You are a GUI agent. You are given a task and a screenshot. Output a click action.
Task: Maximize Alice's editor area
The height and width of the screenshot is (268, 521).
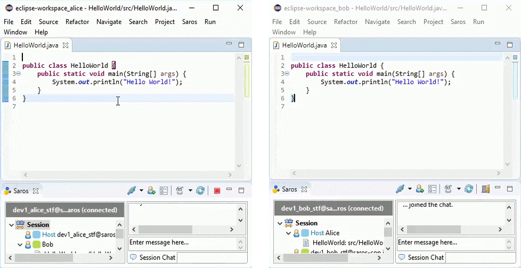(241, 45)
